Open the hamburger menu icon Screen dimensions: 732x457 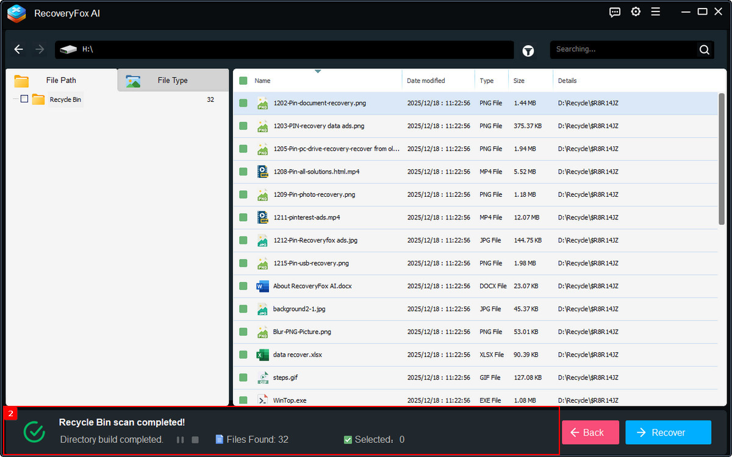656,12
